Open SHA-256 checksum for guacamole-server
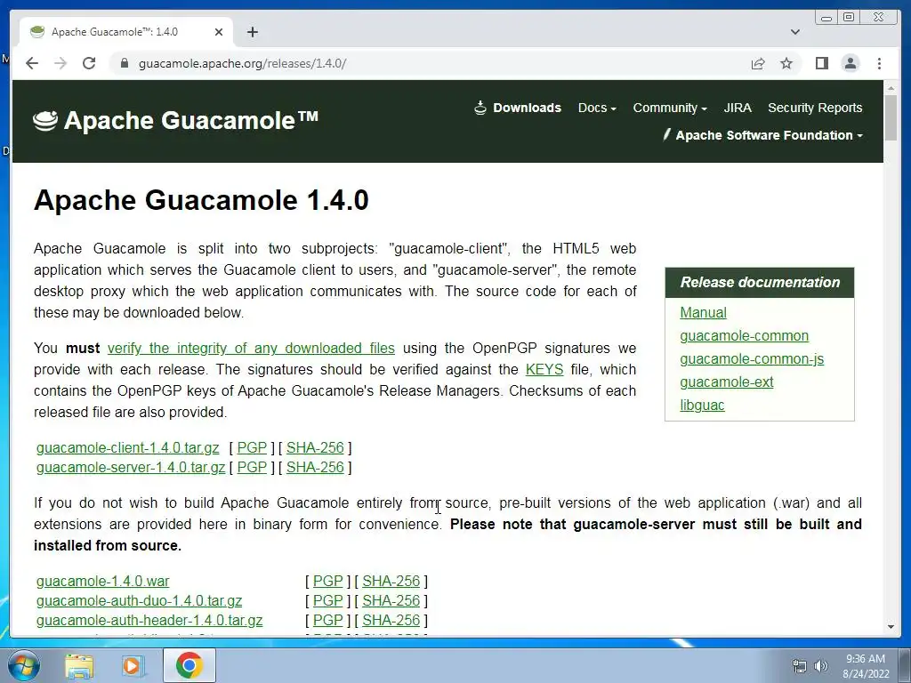911x683 pixels. tap(315, 468)
